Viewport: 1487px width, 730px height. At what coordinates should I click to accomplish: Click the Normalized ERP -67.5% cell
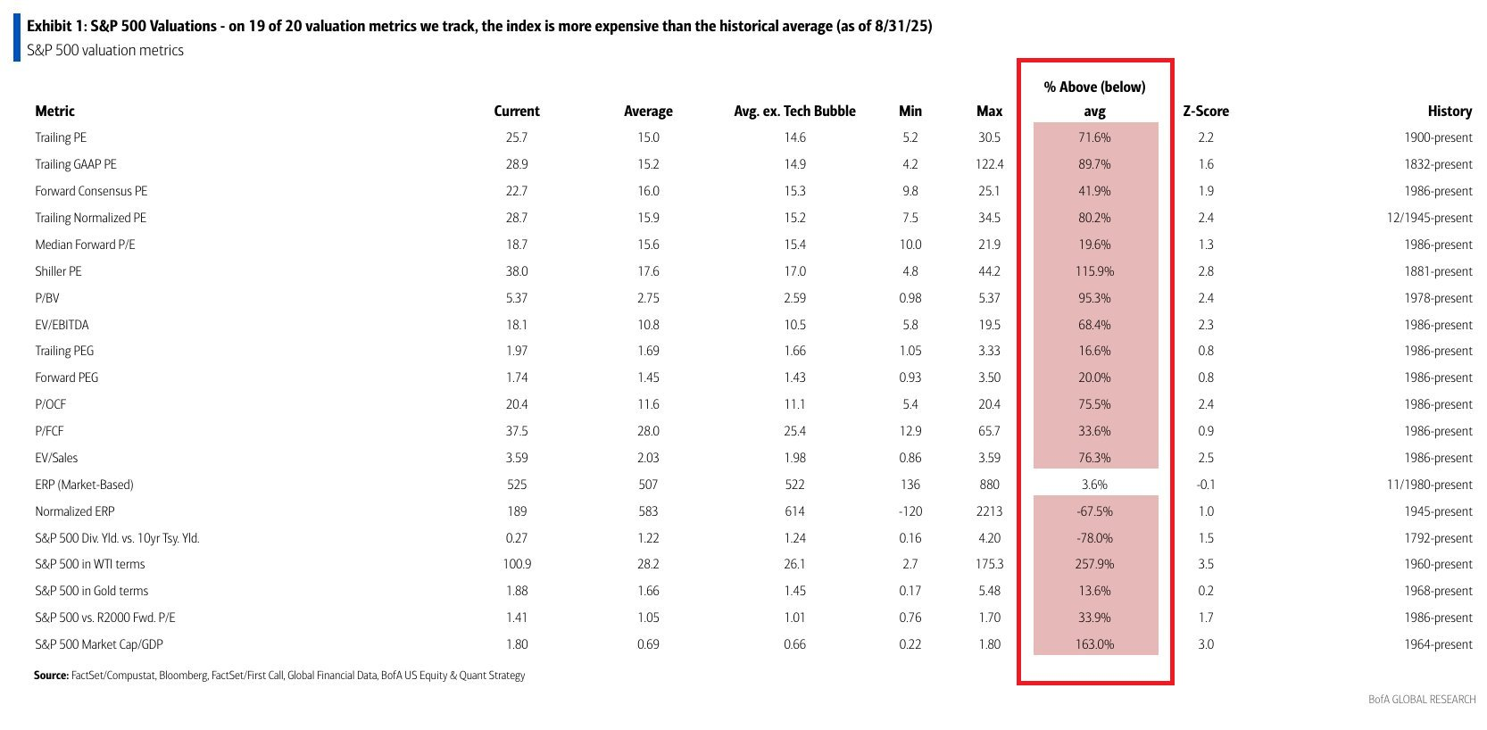pyautogui.click(x=1095, y=511)
